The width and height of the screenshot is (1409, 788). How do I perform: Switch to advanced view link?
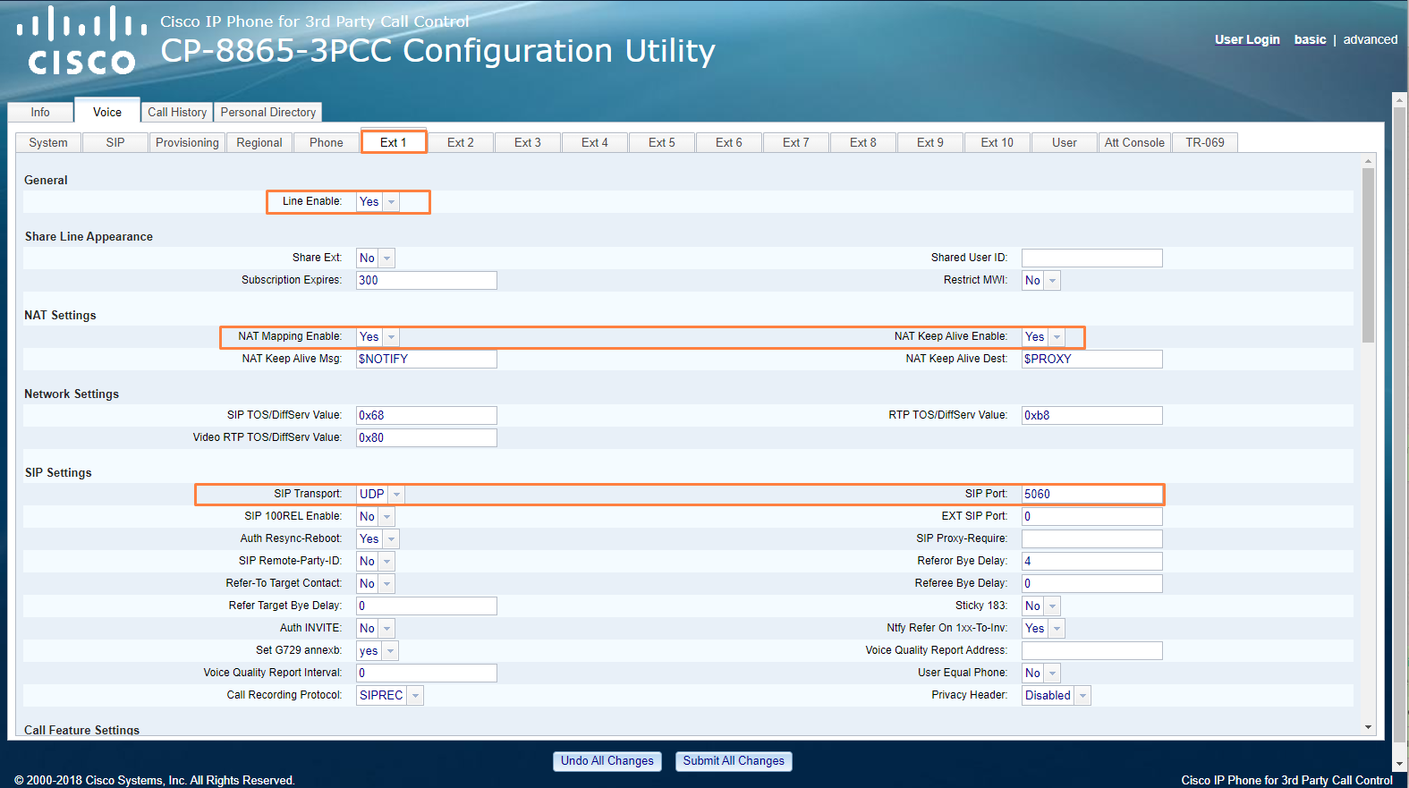coord(1370,40)
